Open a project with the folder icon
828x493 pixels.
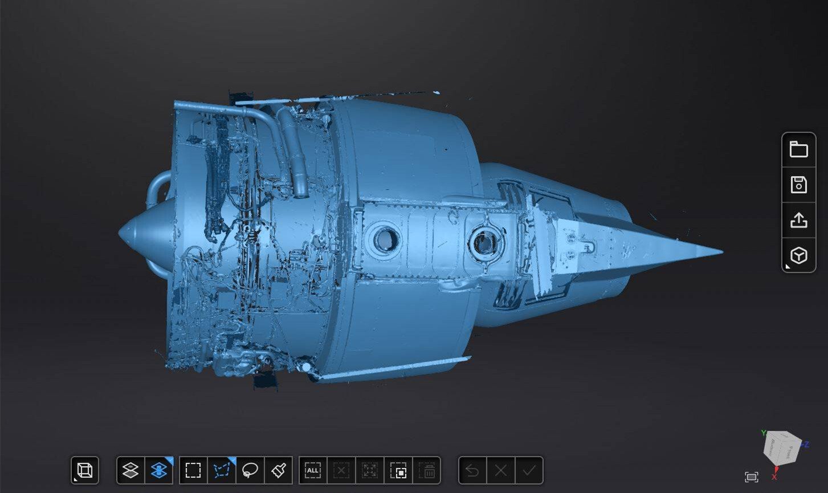coord(798,149)
